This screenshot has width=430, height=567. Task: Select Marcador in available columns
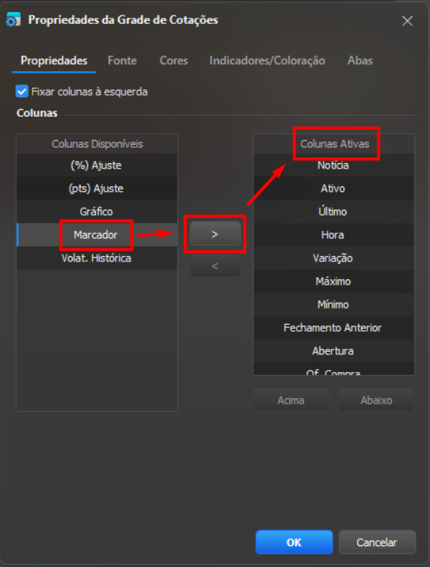pyautogui.click(x=97, y=234)
